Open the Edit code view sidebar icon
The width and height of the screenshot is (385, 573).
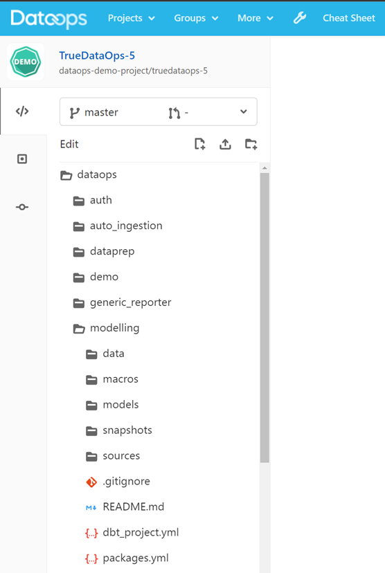tap(22, 111)
